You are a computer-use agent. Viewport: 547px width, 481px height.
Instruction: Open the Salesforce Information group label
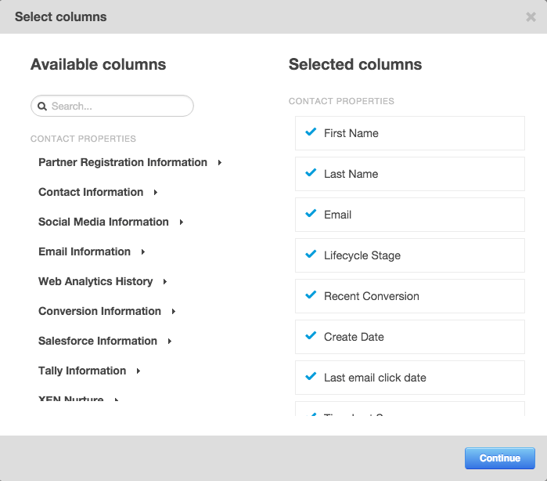pyautogui.click(x=98, y=341)
